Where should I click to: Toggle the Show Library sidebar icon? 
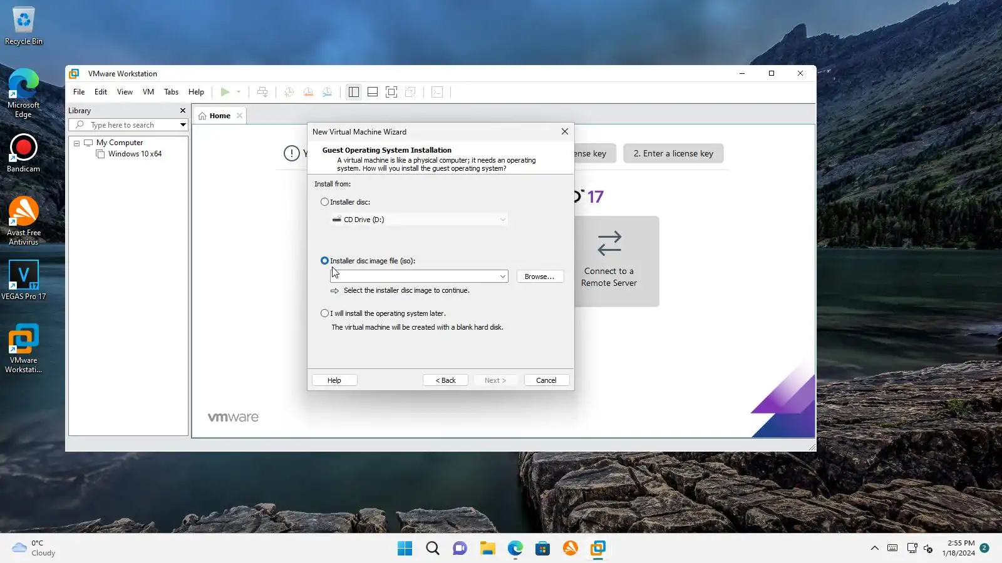point(354,92)
